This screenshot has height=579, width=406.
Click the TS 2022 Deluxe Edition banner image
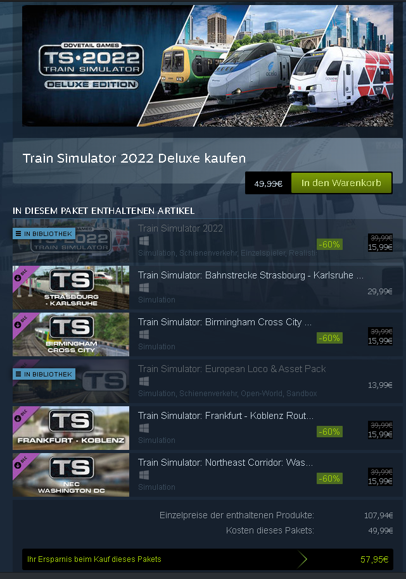click(x=208, y=66)
